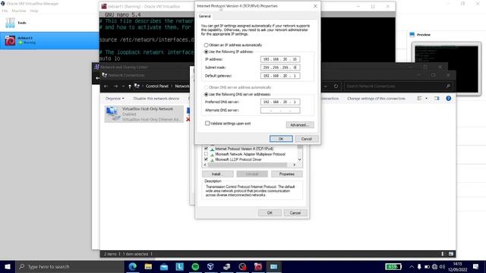Viewport: 486px width, 273px height.
Task: Select the debian11 virtual machine
Action: (49, 40)
